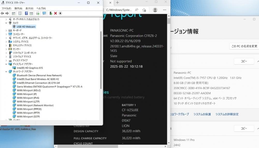Screen dimensions: 259x148
Task: Click the Device Manager tree vertical scrollbar
Action: click(101, 60)
